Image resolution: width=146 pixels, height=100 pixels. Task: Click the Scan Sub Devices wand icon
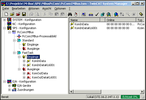[x=128, y=14]
